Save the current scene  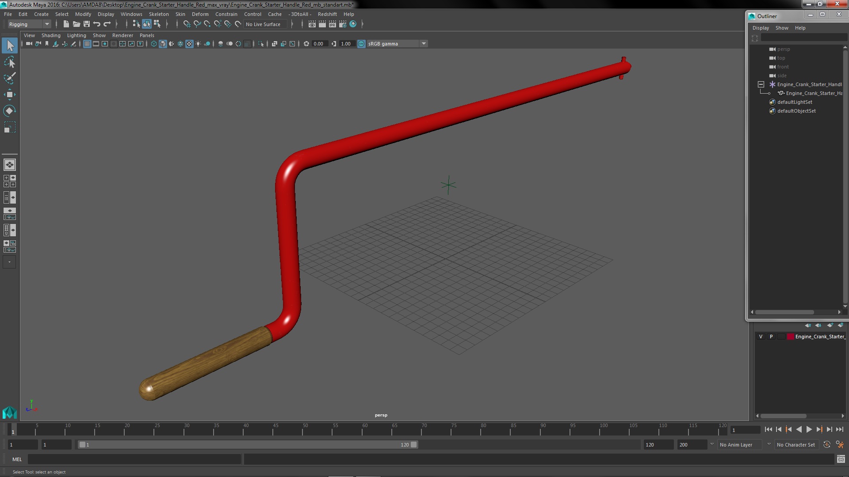87,24
